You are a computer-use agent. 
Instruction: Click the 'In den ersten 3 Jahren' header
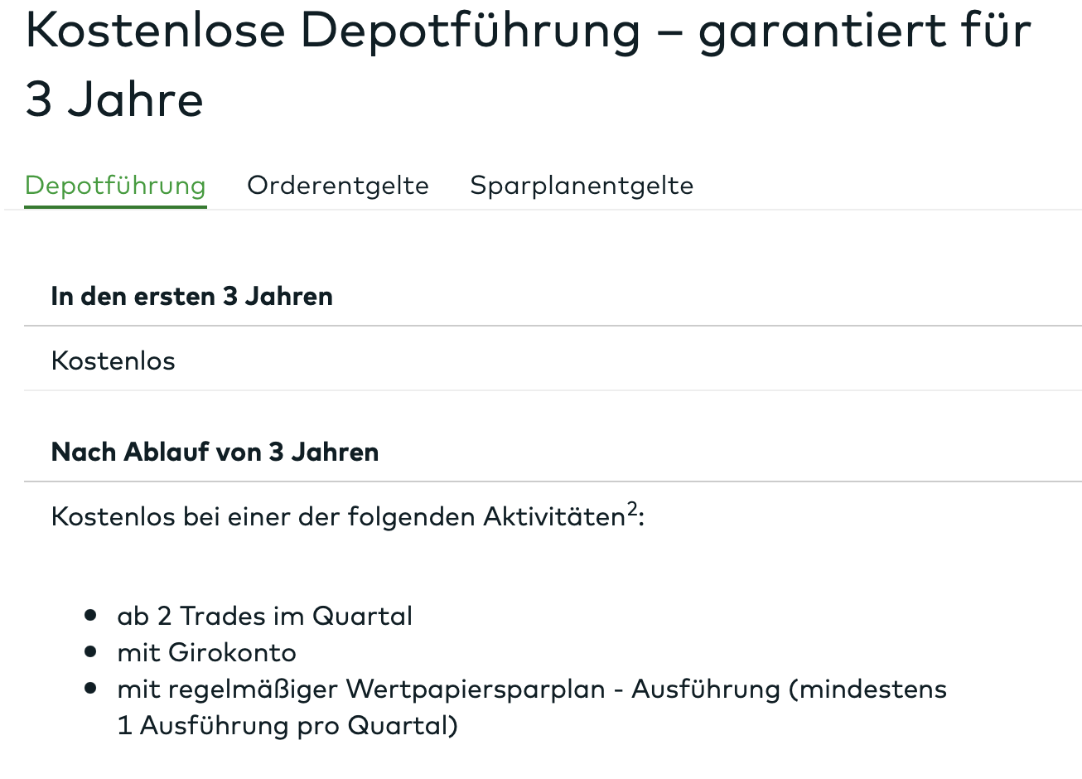[x=191, y=296]
